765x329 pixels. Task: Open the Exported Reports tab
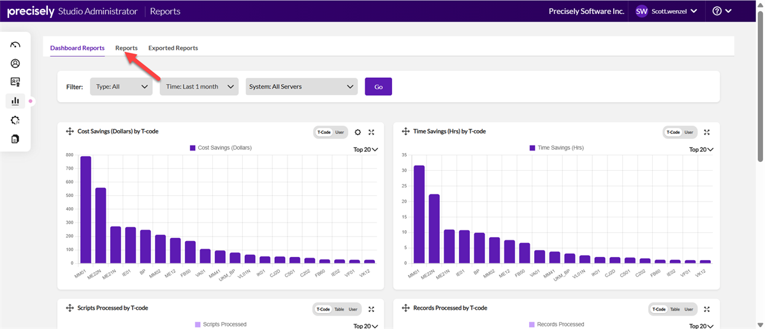173,48
